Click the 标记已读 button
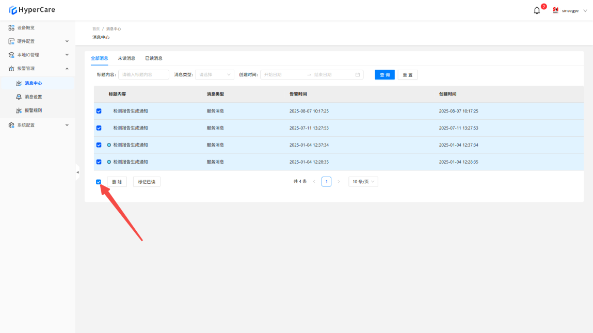 pos(147,182)
